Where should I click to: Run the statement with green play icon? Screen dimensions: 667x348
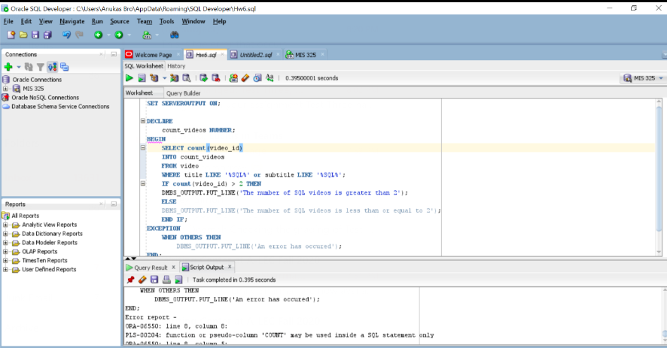(x=129, y=77)
